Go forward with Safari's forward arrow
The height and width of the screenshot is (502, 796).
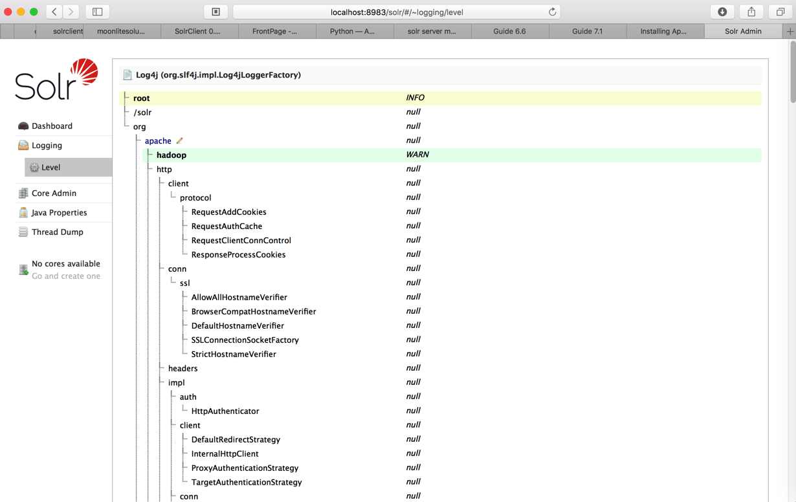[71, 12]
